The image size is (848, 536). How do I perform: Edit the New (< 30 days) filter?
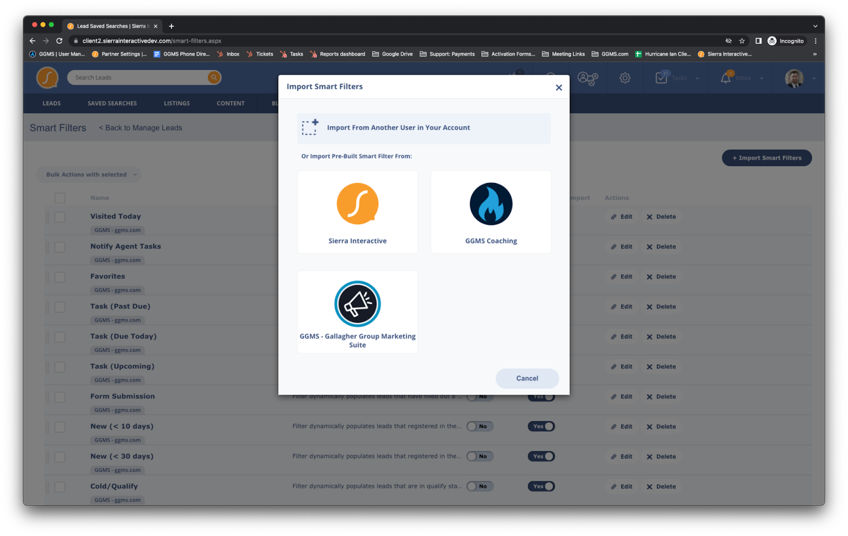pos(622,457)
